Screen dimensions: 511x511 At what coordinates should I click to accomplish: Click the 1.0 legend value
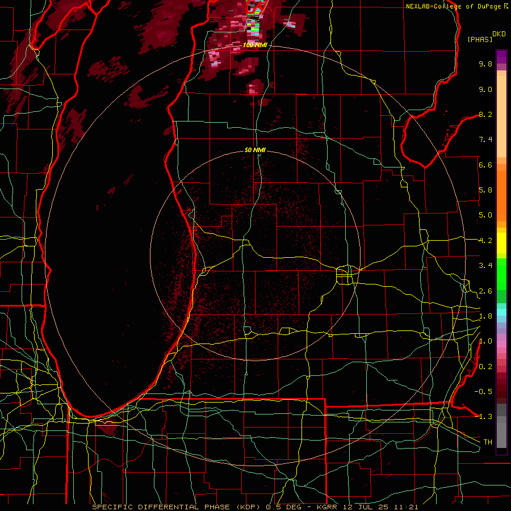coord(485,341)
